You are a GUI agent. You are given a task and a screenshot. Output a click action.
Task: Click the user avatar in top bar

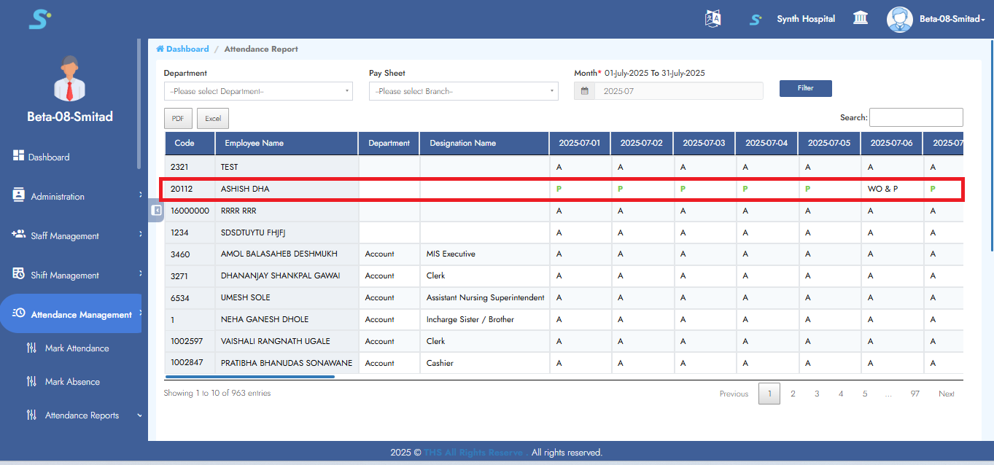pos(899,19)
